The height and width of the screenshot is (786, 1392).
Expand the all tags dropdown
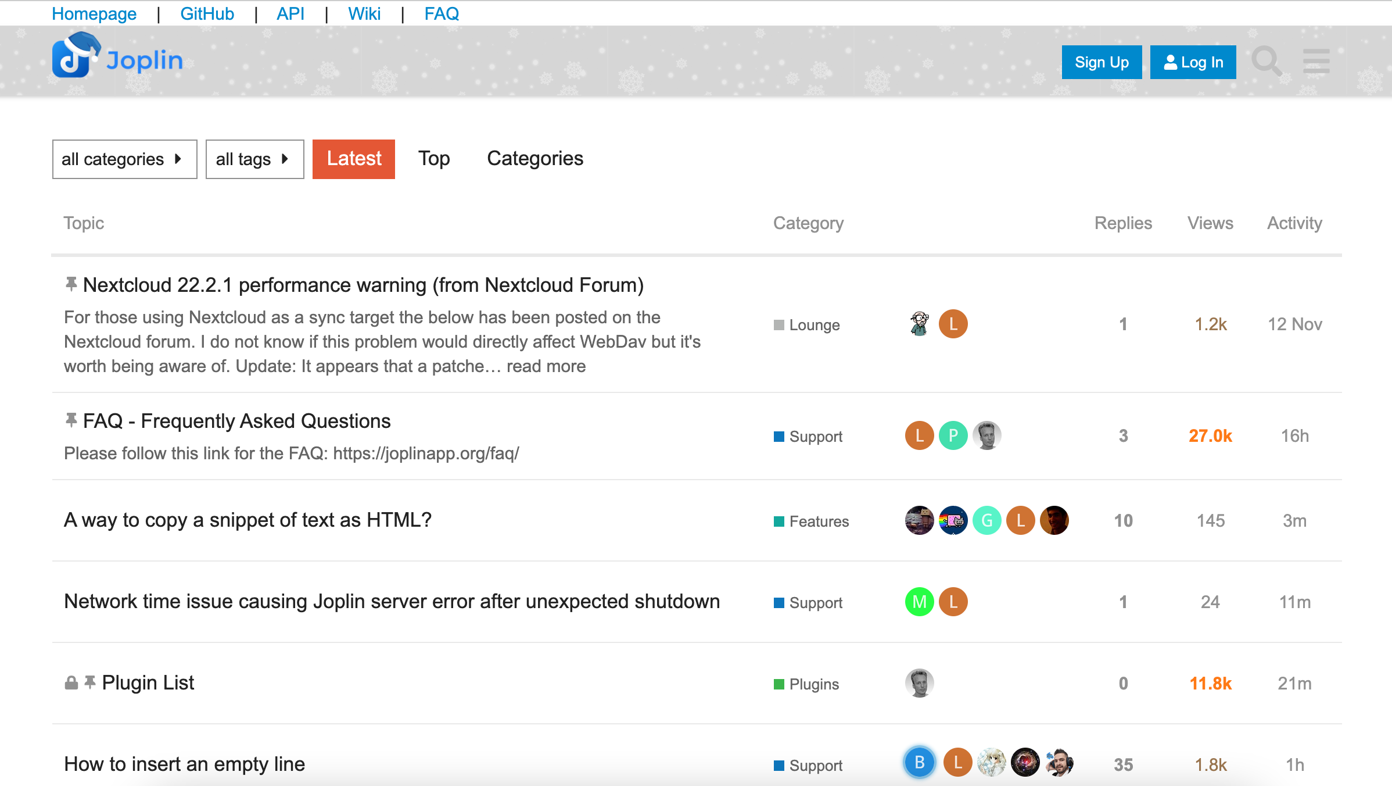(254, 159)
